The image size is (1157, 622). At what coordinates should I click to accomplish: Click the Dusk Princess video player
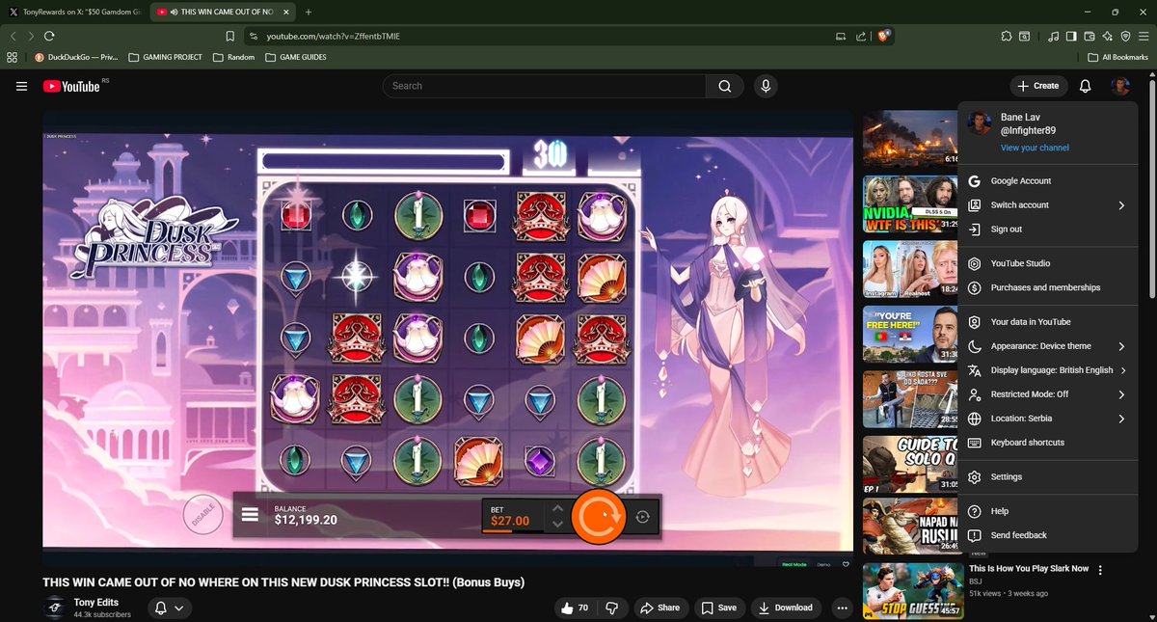tap(447, 338)
